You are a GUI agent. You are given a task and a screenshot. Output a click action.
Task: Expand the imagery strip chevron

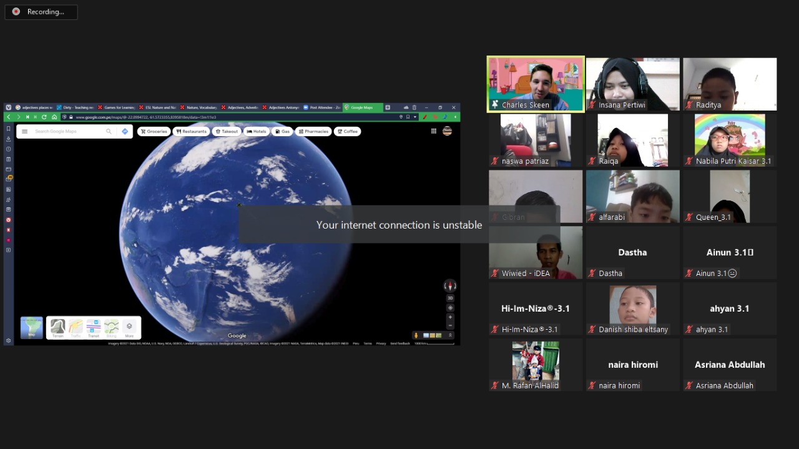point(451,335)
